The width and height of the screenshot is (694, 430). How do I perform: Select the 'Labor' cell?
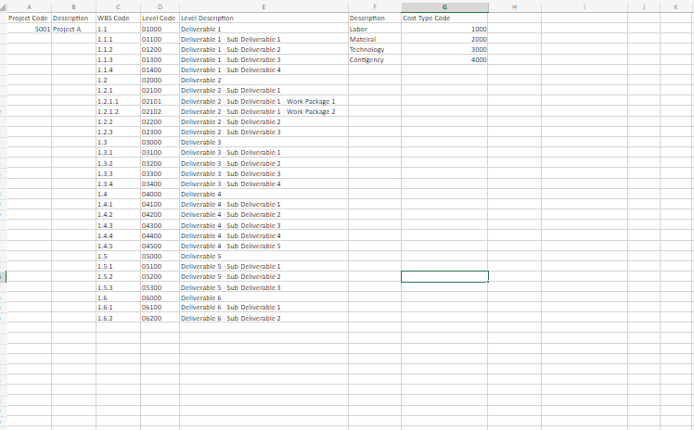[375, 29]
